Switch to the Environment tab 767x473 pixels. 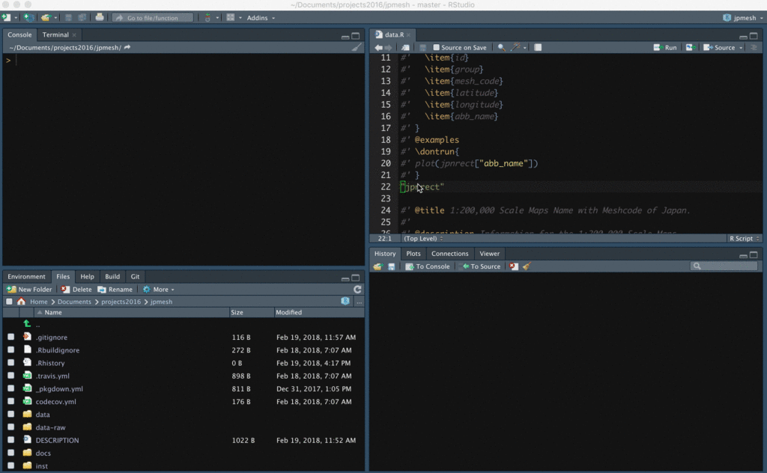coord(26,277)
